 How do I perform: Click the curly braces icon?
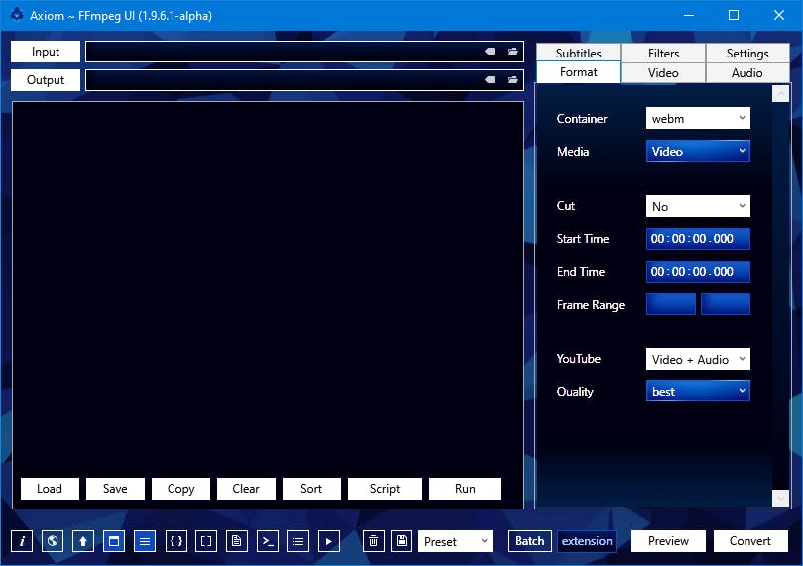(176, 541)
